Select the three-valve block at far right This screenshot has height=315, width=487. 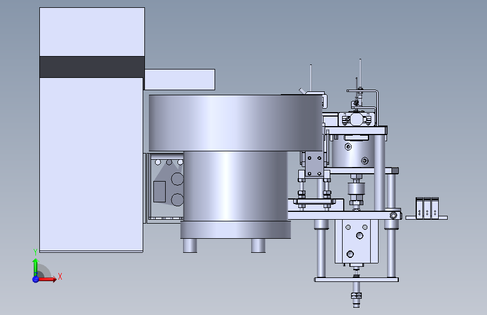[427, 208]
